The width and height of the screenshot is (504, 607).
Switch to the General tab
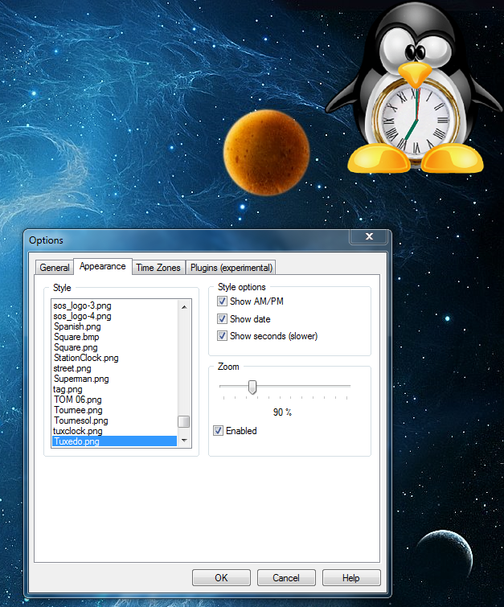point(54,268)
